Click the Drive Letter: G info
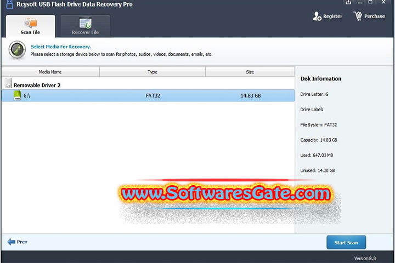This screenshot has height=263, width=395. tap(314, 94)
